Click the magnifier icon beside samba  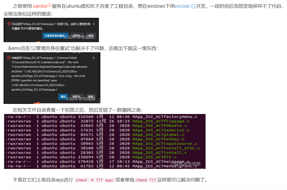[49, 6]
